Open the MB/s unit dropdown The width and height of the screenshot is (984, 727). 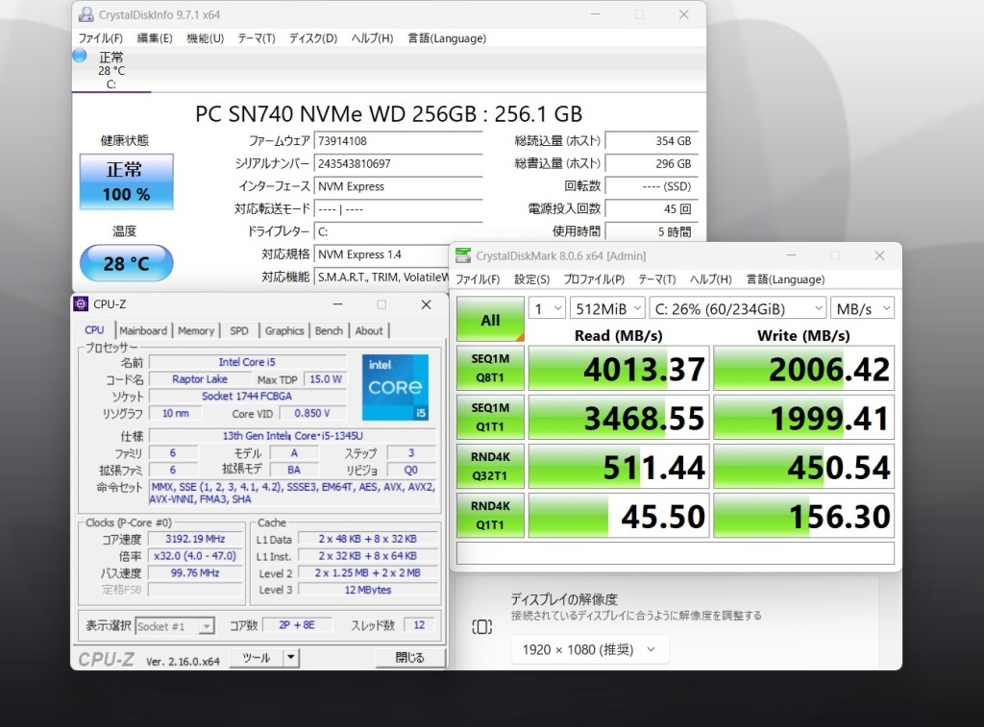pyautogui.click(x=861, y=308)
